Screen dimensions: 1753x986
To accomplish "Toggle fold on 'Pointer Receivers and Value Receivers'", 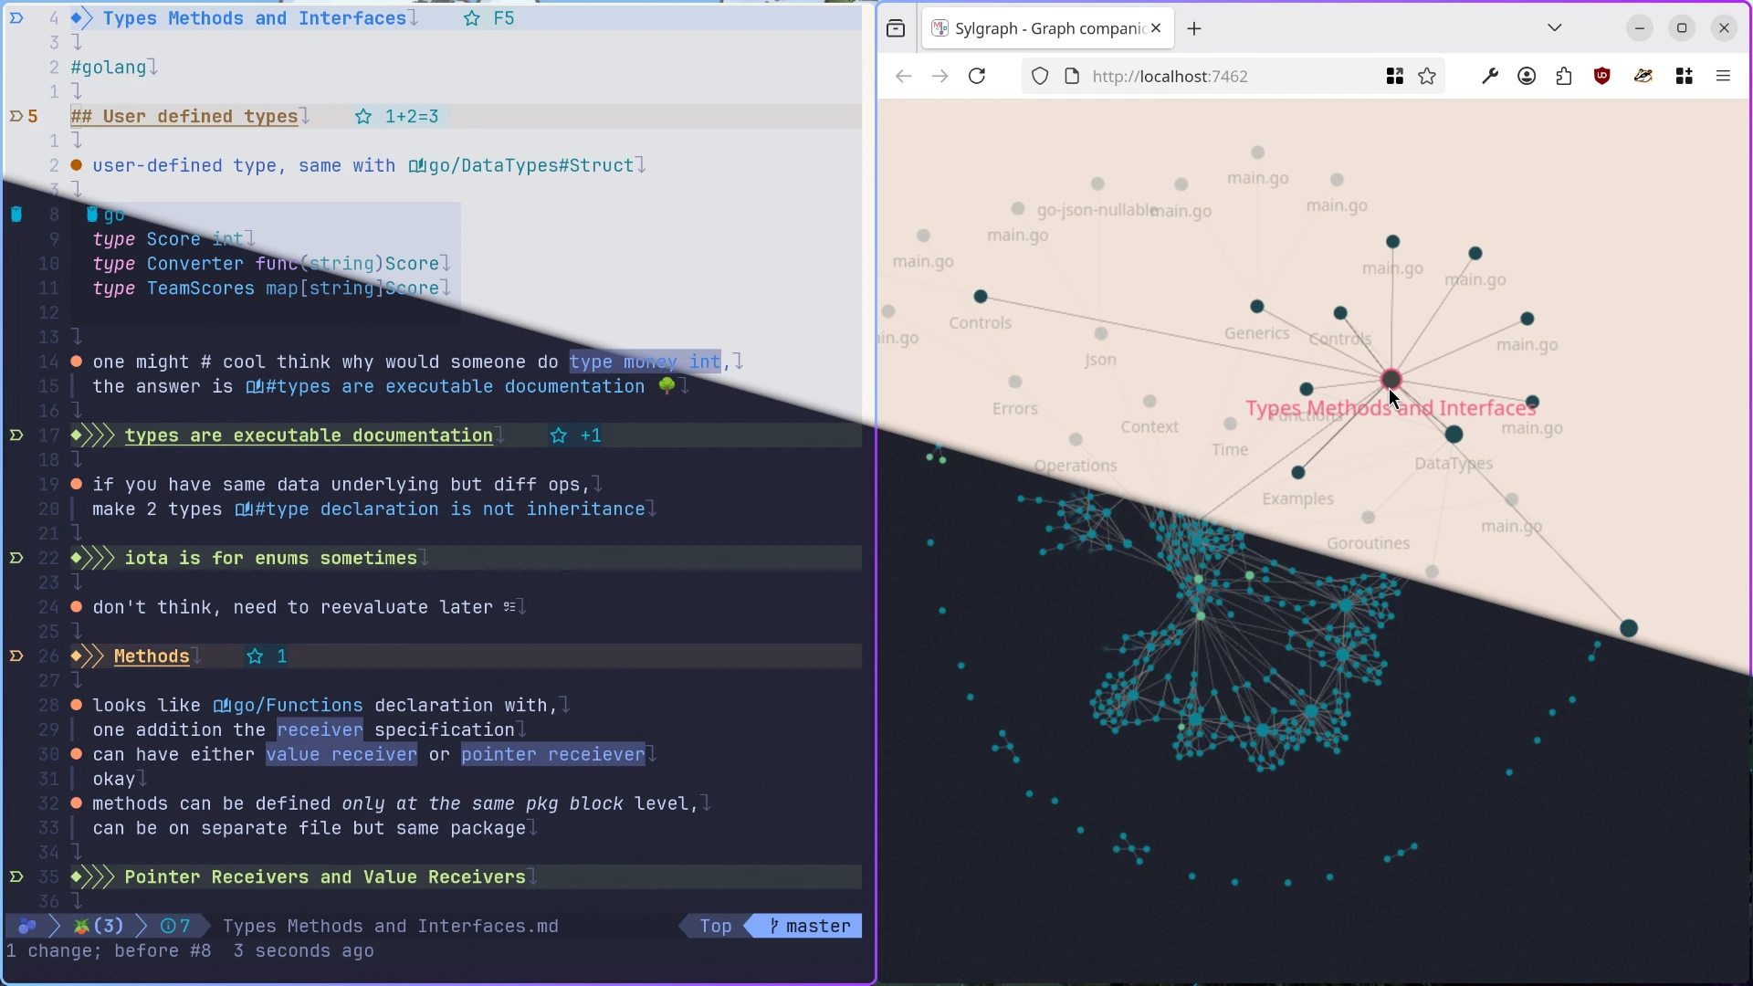I will click(x=16, y=876).
